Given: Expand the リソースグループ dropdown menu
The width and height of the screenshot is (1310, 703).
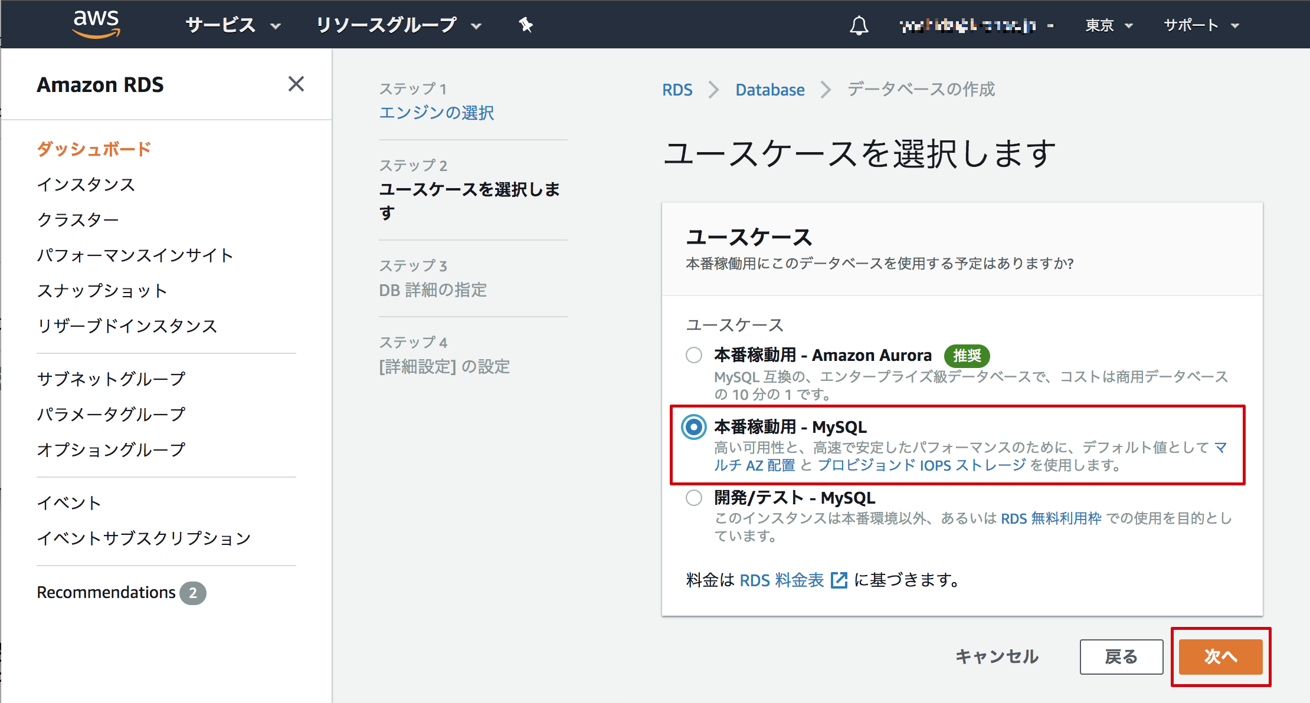Looking at the screenshot, I should click(399, 25).
